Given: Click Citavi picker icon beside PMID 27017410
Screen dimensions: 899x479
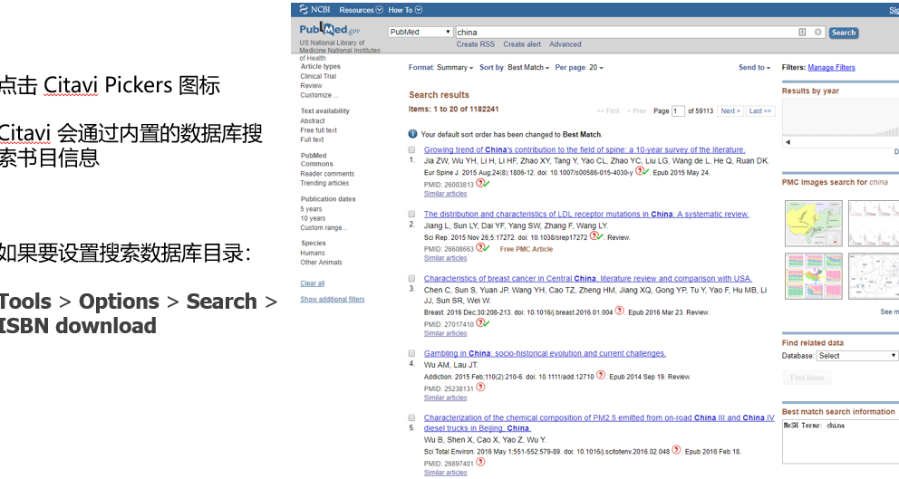Looking at the screenshot, I should 483,323.
